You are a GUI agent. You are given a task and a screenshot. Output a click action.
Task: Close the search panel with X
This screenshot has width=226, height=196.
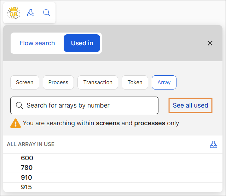coord(210,43)
